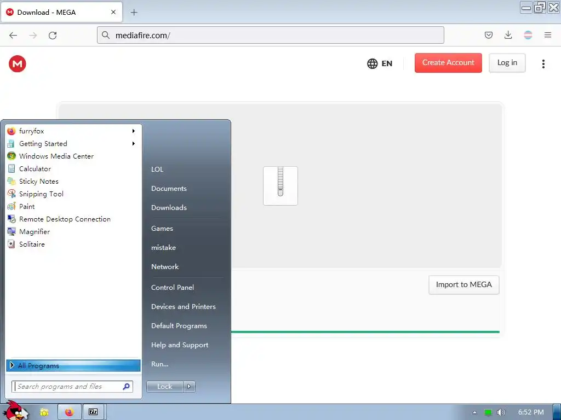This screenshot has height=420, width=561.
Task: Click the 7z taskbar button
Action: pos(93,412)
